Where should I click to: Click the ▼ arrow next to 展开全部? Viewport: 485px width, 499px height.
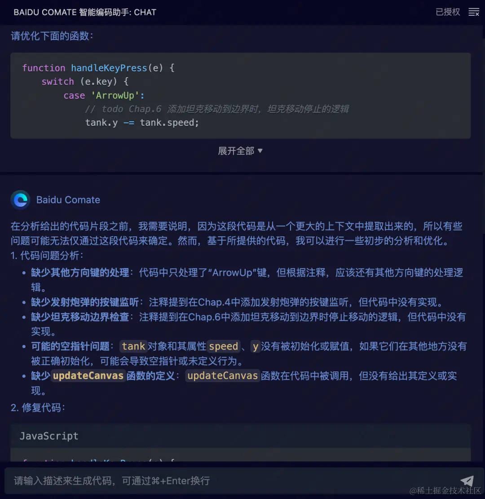[x=260, y=151]
